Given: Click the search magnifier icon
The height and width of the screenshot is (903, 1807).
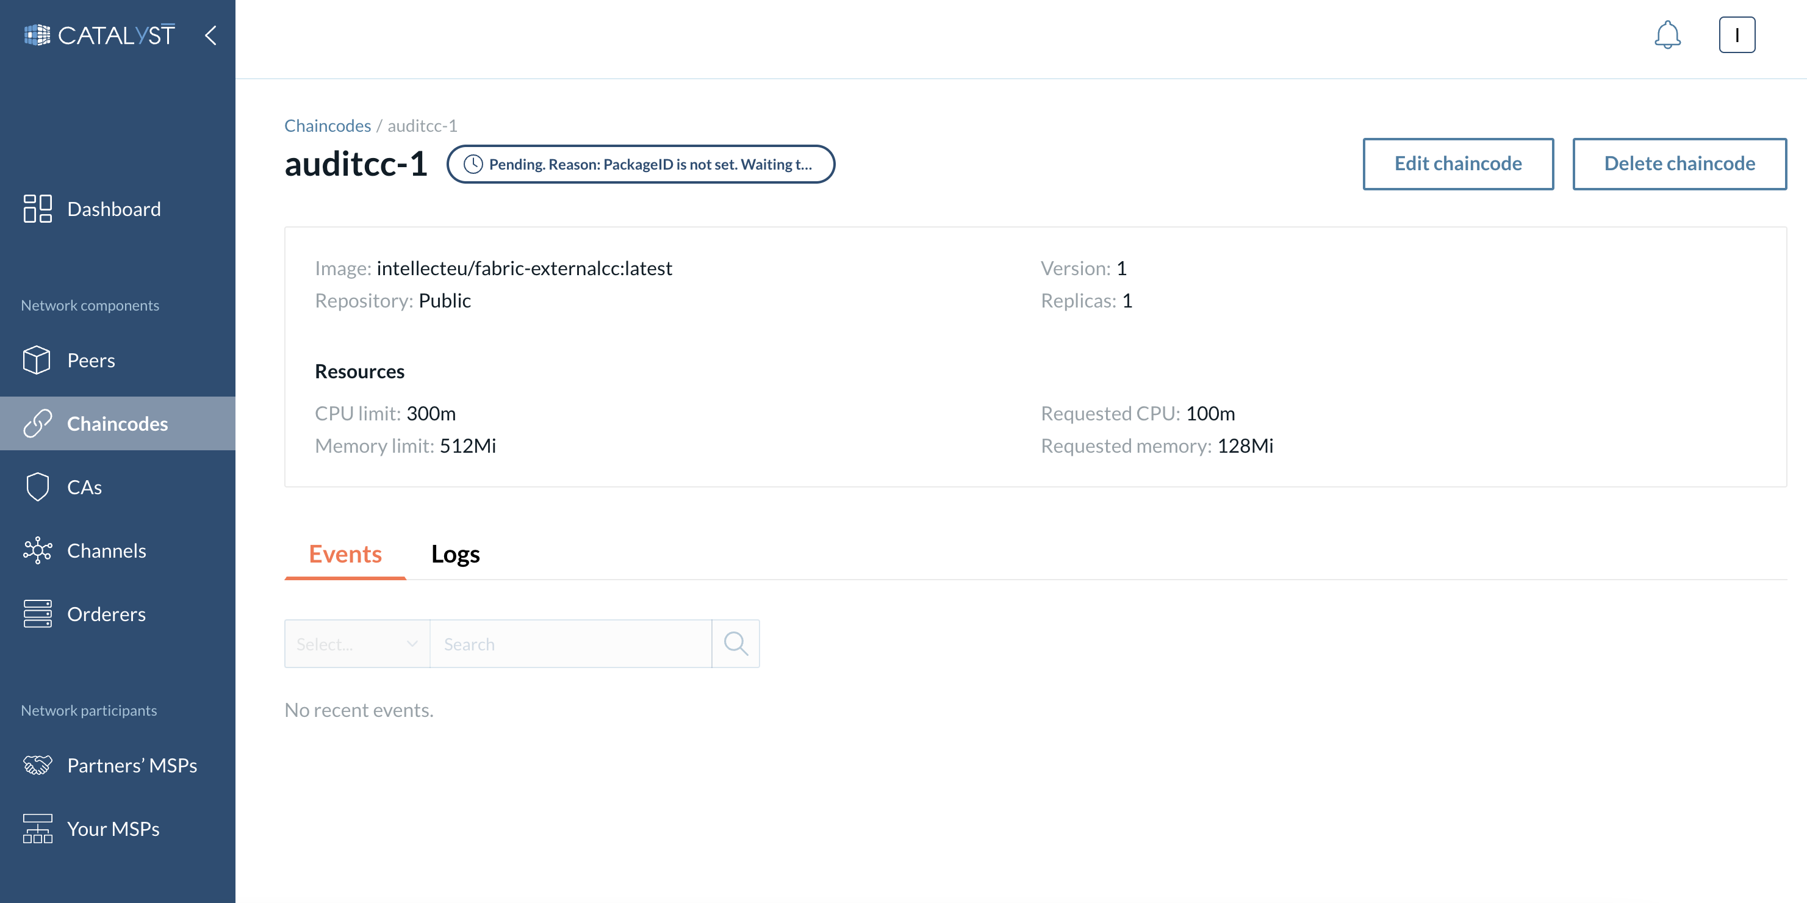Looking at the screenshot, I should coord(736,642).
